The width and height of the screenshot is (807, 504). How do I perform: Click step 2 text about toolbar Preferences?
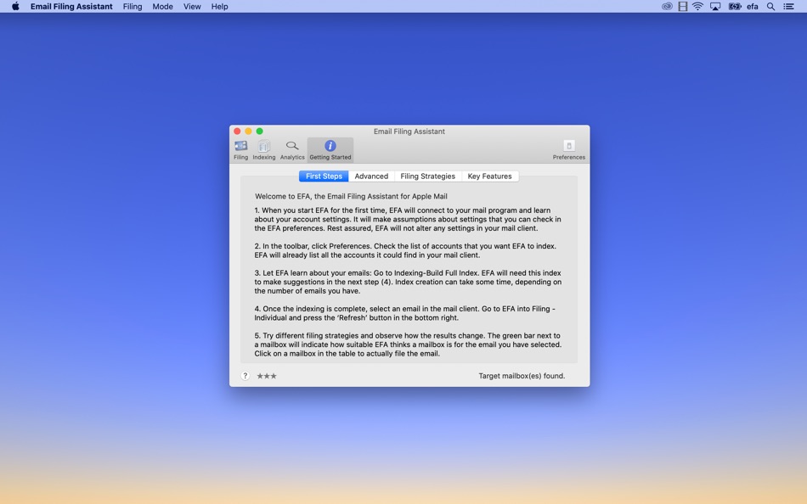(405, 250)
